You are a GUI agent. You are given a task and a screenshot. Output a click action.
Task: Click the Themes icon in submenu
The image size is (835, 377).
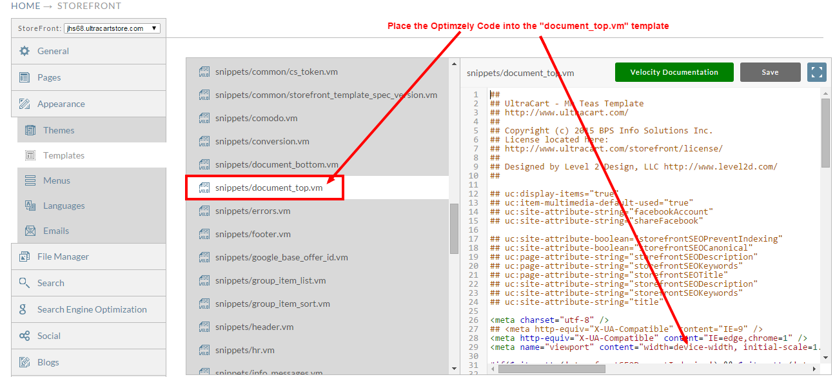tap(30, 130)
